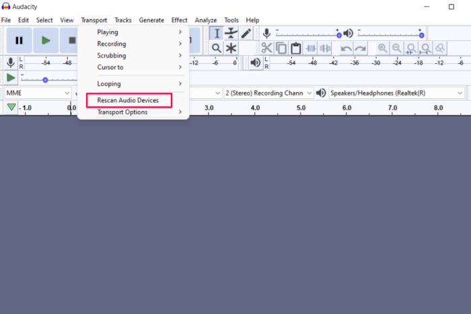
Task: Click the Pause button
Action: [x=19, y=40]
